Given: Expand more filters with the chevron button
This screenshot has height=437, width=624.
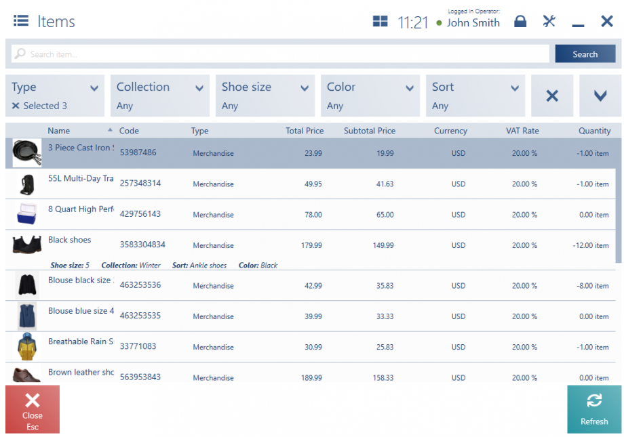Looking at the screenshot, I should 600,96.
